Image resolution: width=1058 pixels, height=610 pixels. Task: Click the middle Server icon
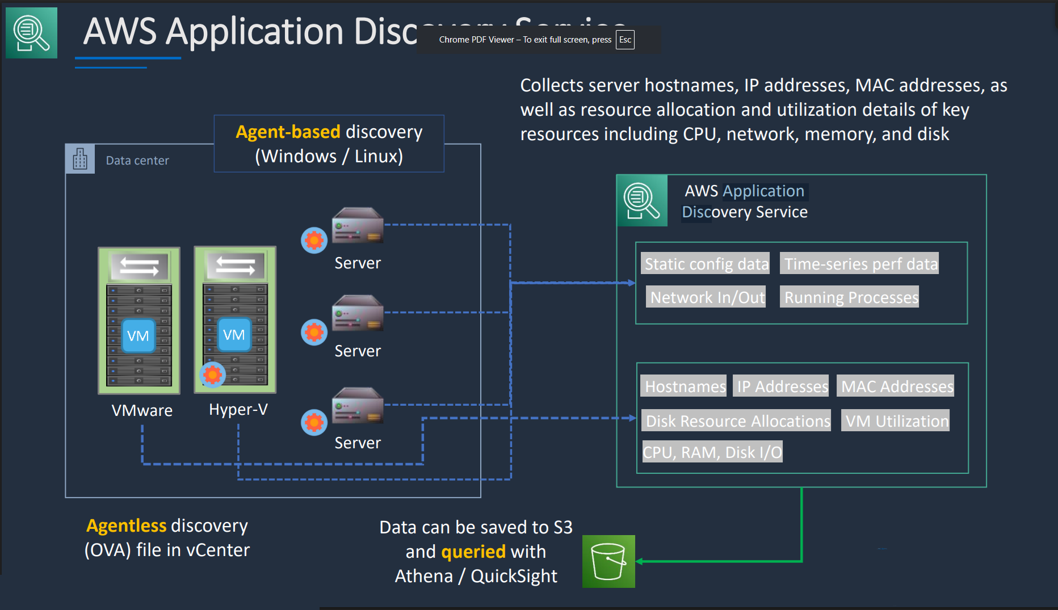(358, 313)
